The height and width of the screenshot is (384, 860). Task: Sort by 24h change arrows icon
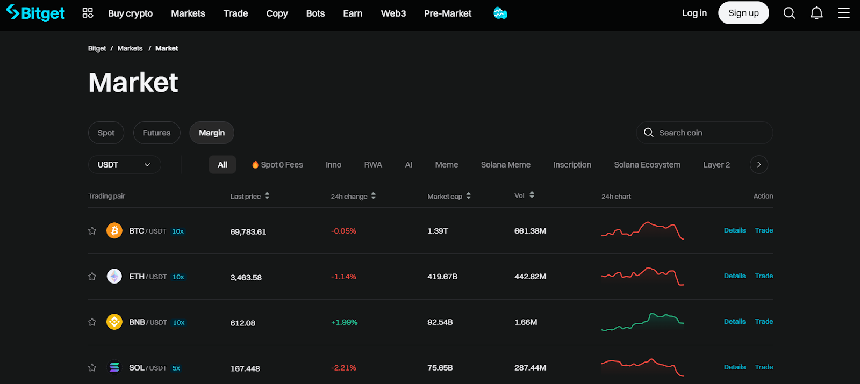pyautogui.click(x=374, y=196)
